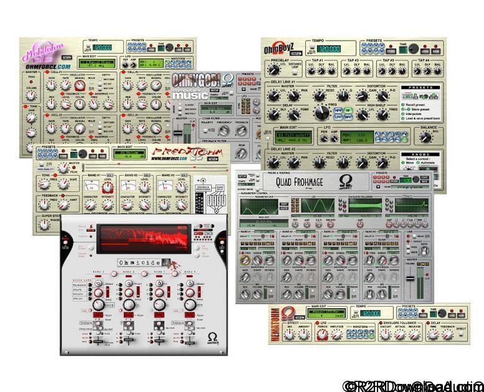The image size is (484, 392).
Task: Pick the green LFO waveform button in OhmBoyz
Action: (x=405, y=140)
